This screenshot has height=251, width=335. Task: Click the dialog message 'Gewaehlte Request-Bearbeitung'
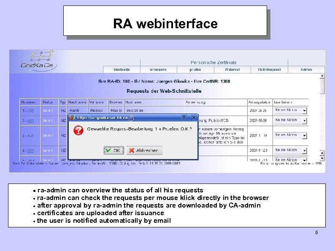coord(139,129)
